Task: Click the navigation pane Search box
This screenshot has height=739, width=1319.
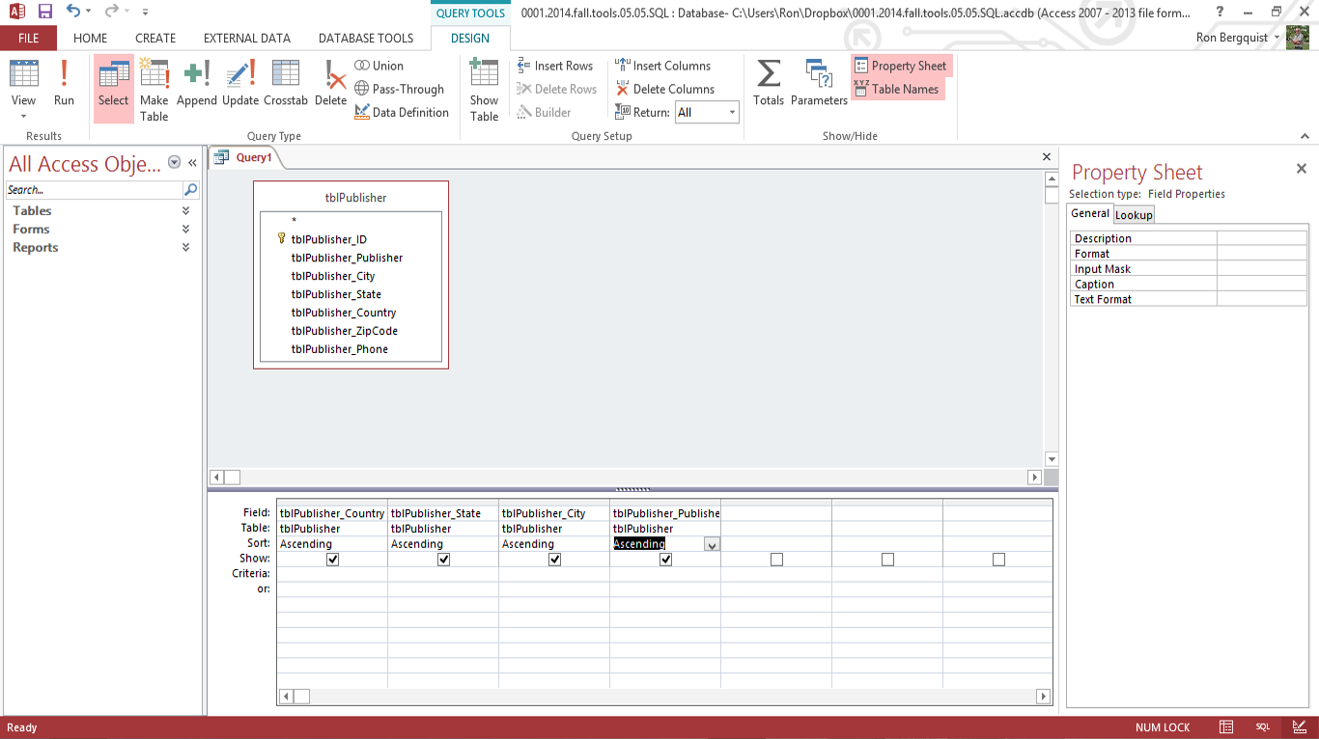Action: pyautogui.click(x=95, y=190)
